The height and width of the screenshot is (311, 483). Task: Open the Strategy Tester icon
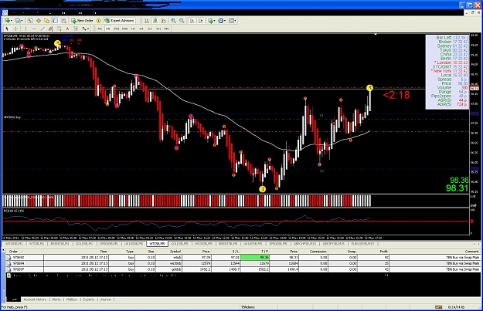63,21
